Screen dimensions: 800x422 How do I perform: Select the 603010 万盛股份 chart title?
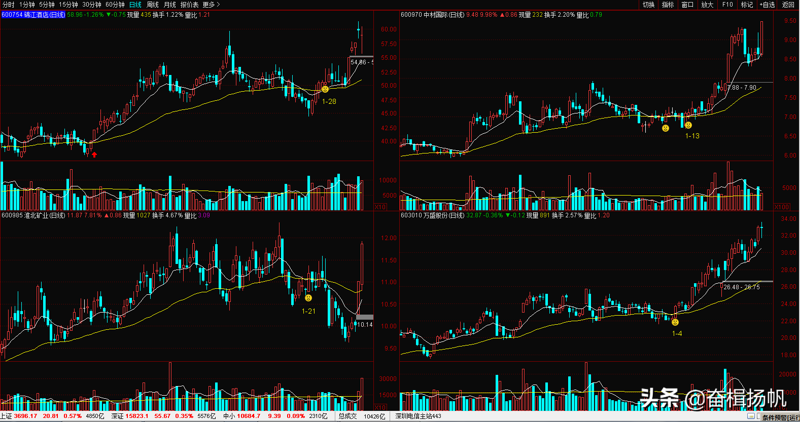point(432,215)
